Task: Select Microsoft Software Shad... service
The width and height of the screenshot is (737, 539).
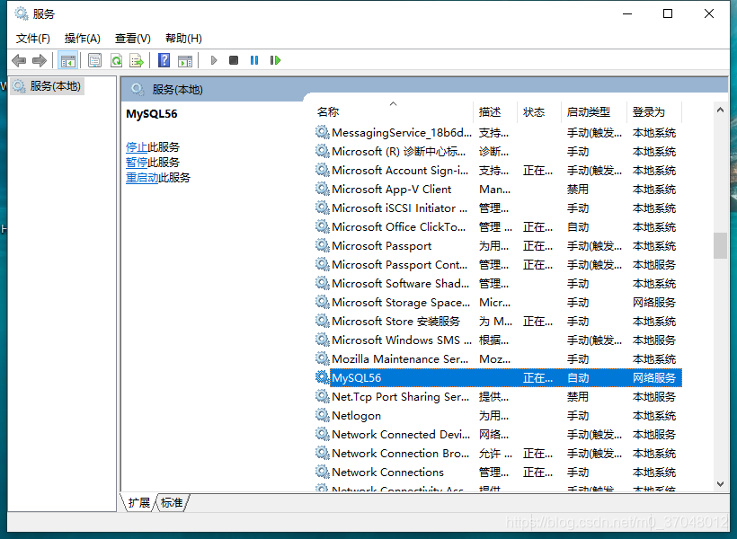Action: click(498, 283)
